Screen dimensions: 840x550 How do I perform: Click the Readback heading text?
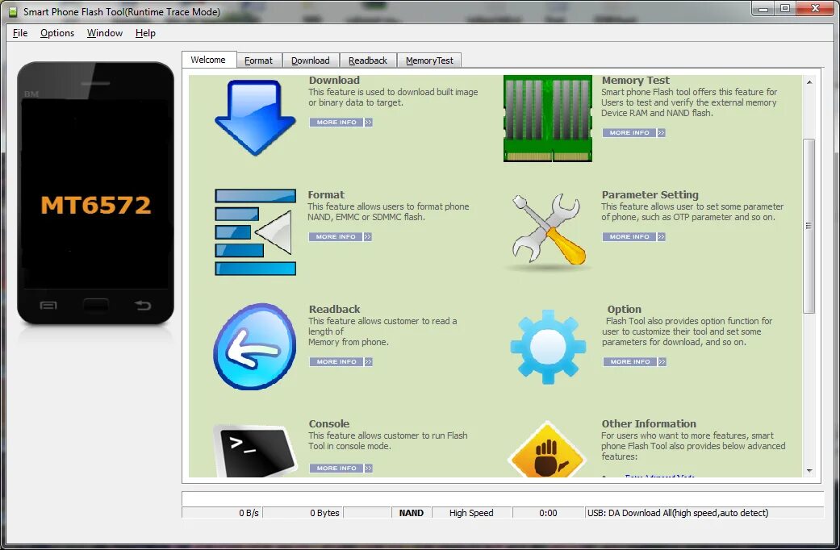tap(335, 310)
